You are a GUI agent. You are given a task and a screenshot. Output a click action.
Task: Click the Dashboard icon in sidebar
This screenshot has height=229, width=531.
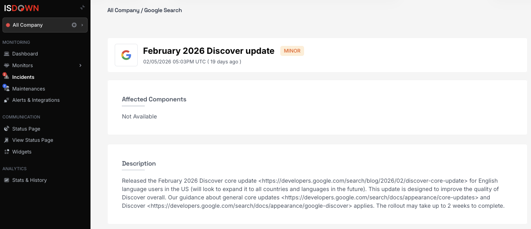[6, 54]
